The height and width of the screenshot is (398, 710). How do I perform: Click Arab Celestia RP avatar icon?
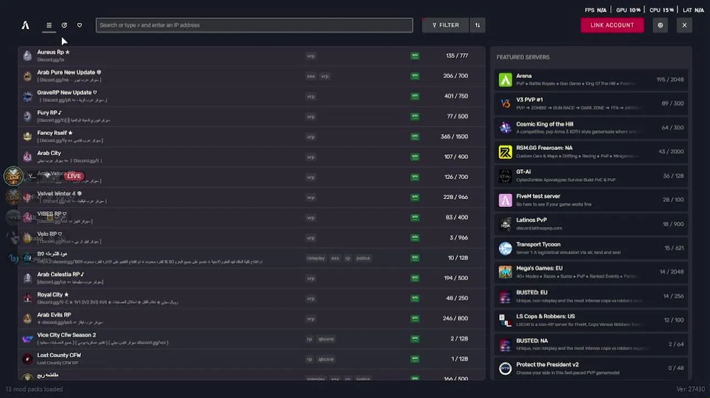pos(28,278)
